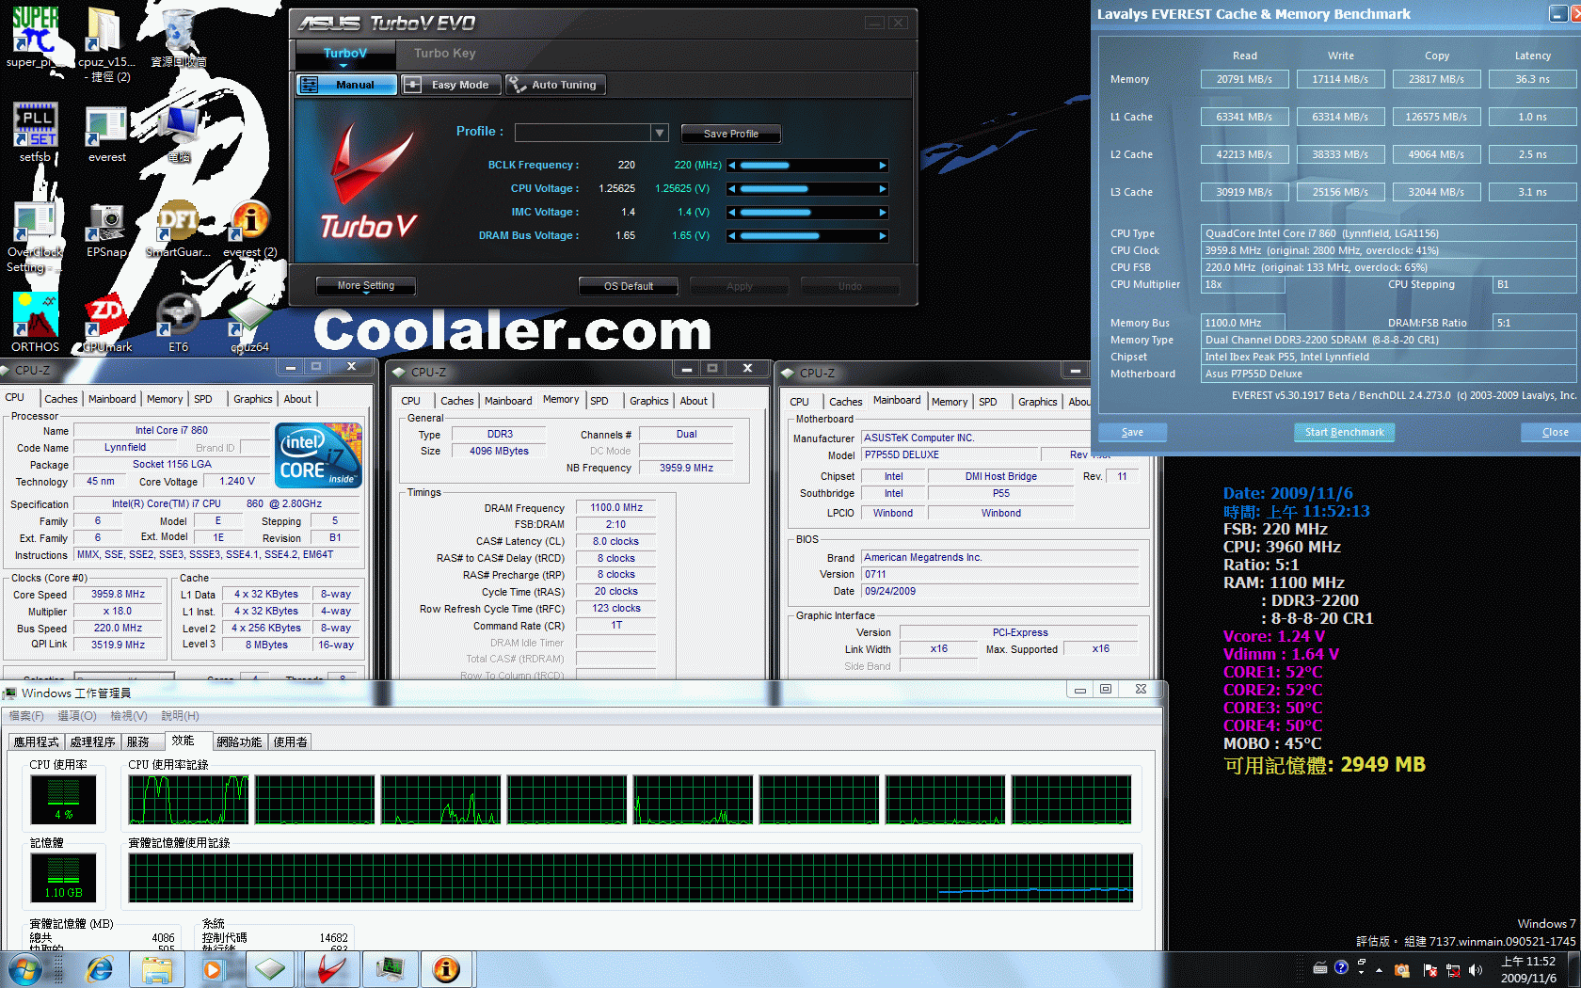The height and width of the screenshot is (988, 1581).
Task: Open the cpuz_v15 folder shortcut on desktop
Action: (x=105, y=42)
